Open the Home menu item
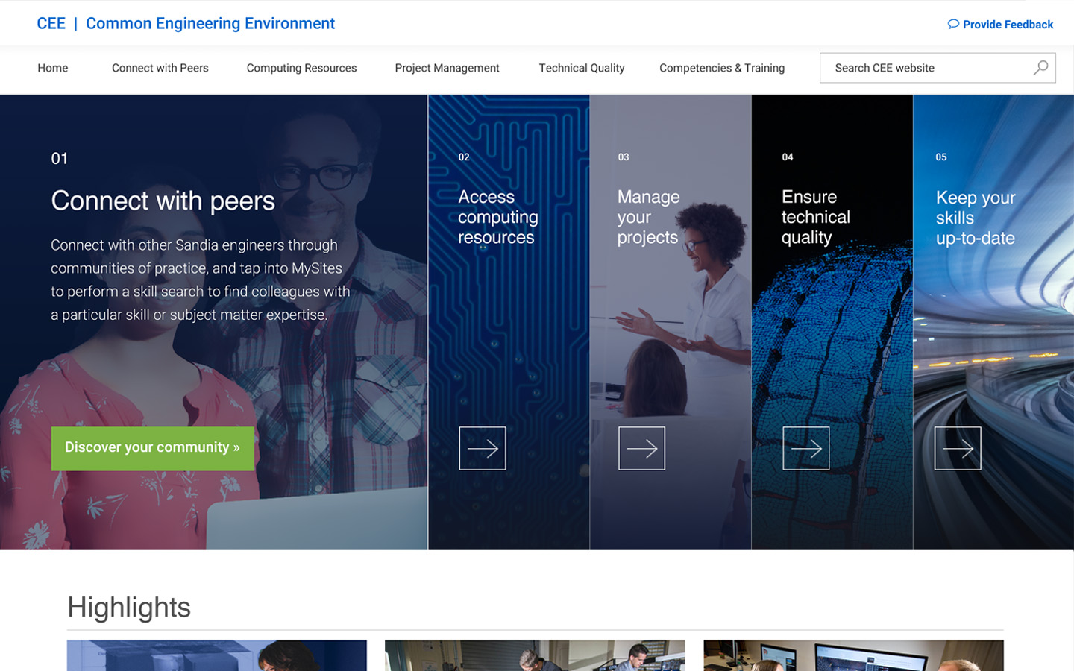Screen dimensions: 1074x671 [53, 68]
